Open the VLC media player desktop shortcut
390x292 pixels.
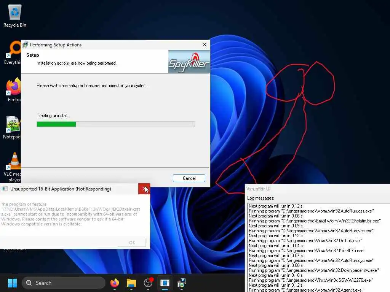pyautogui.click(x=13, y=167)
